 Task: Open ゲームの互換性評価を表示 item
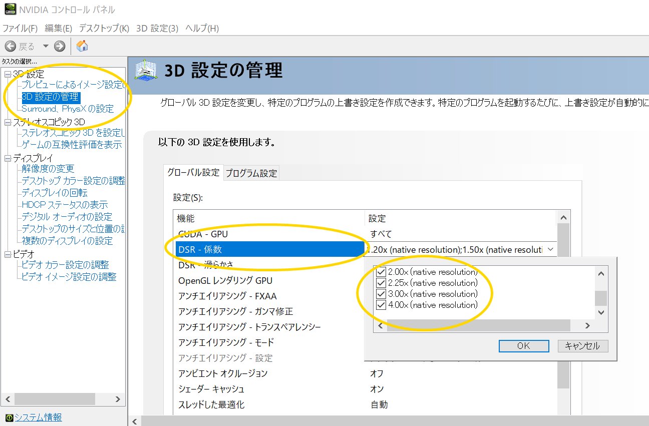[72, 145]
